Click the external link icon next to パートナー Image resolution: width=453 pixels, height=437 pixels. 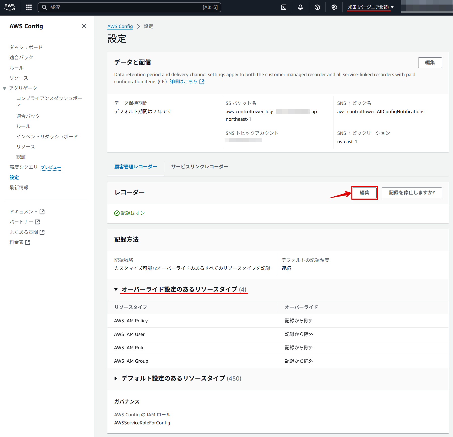tap(37, 222)
